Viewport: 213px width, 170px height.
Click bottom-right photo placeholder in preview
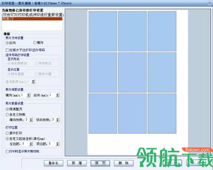coord(162,114)
